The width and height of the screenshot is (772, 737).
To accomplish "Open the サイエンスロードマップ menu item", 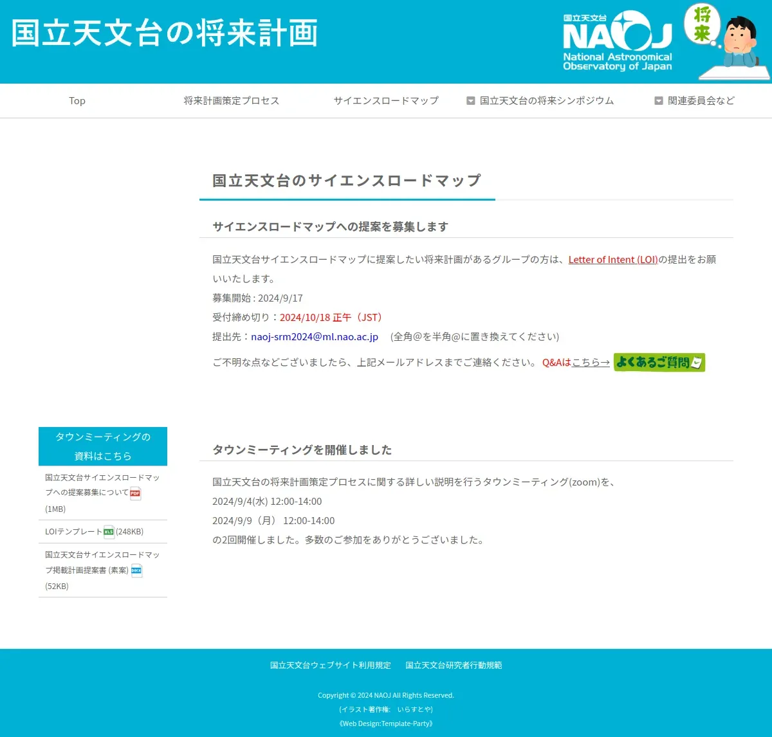I will pos(386,101).
